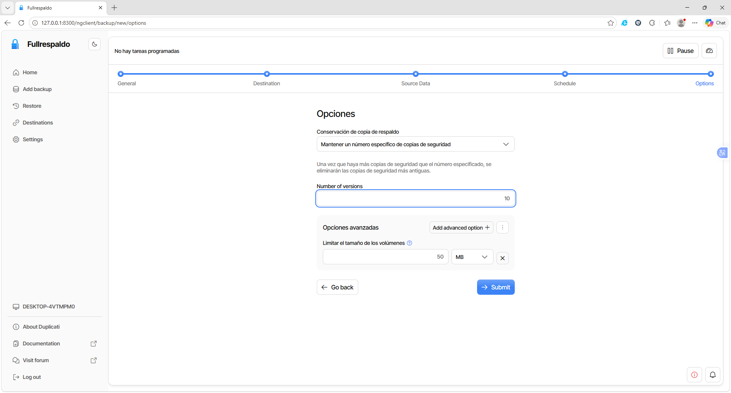731x393 pixels.
Task: Select the Options step label
Action: coord(704,83)
